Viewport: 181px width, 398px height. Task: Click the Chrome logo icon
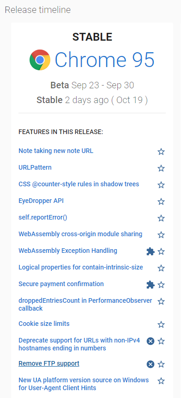pos(40,60)
